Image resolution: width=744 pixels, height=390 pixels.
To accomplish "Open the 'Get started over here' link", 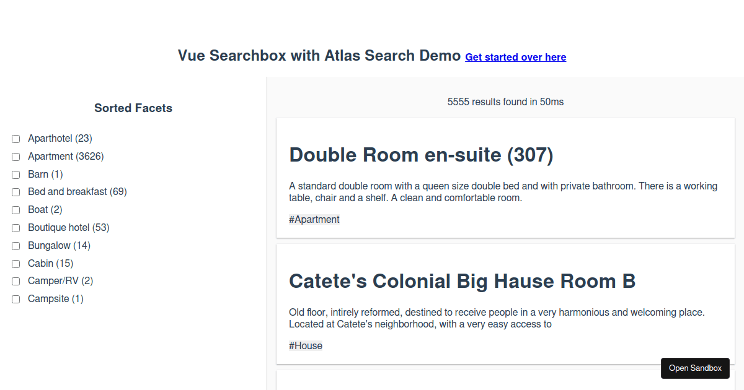I will point(515,57).
